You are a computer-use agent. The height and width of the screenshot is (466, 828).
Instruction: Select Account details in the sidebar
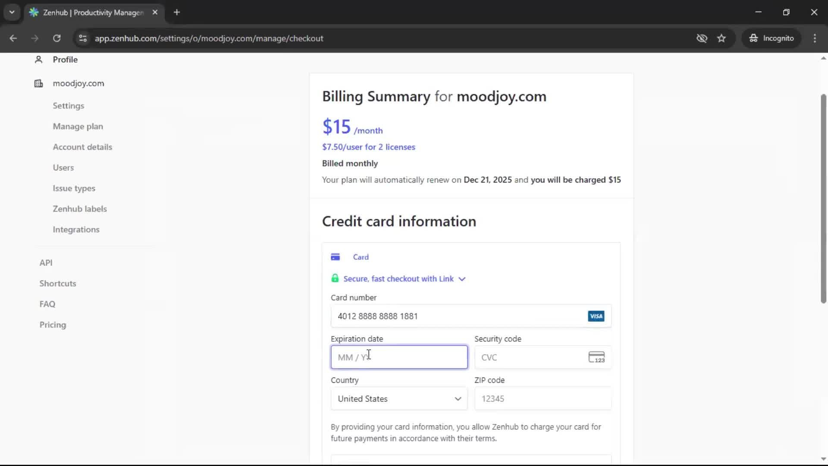(x=82, y=147)
